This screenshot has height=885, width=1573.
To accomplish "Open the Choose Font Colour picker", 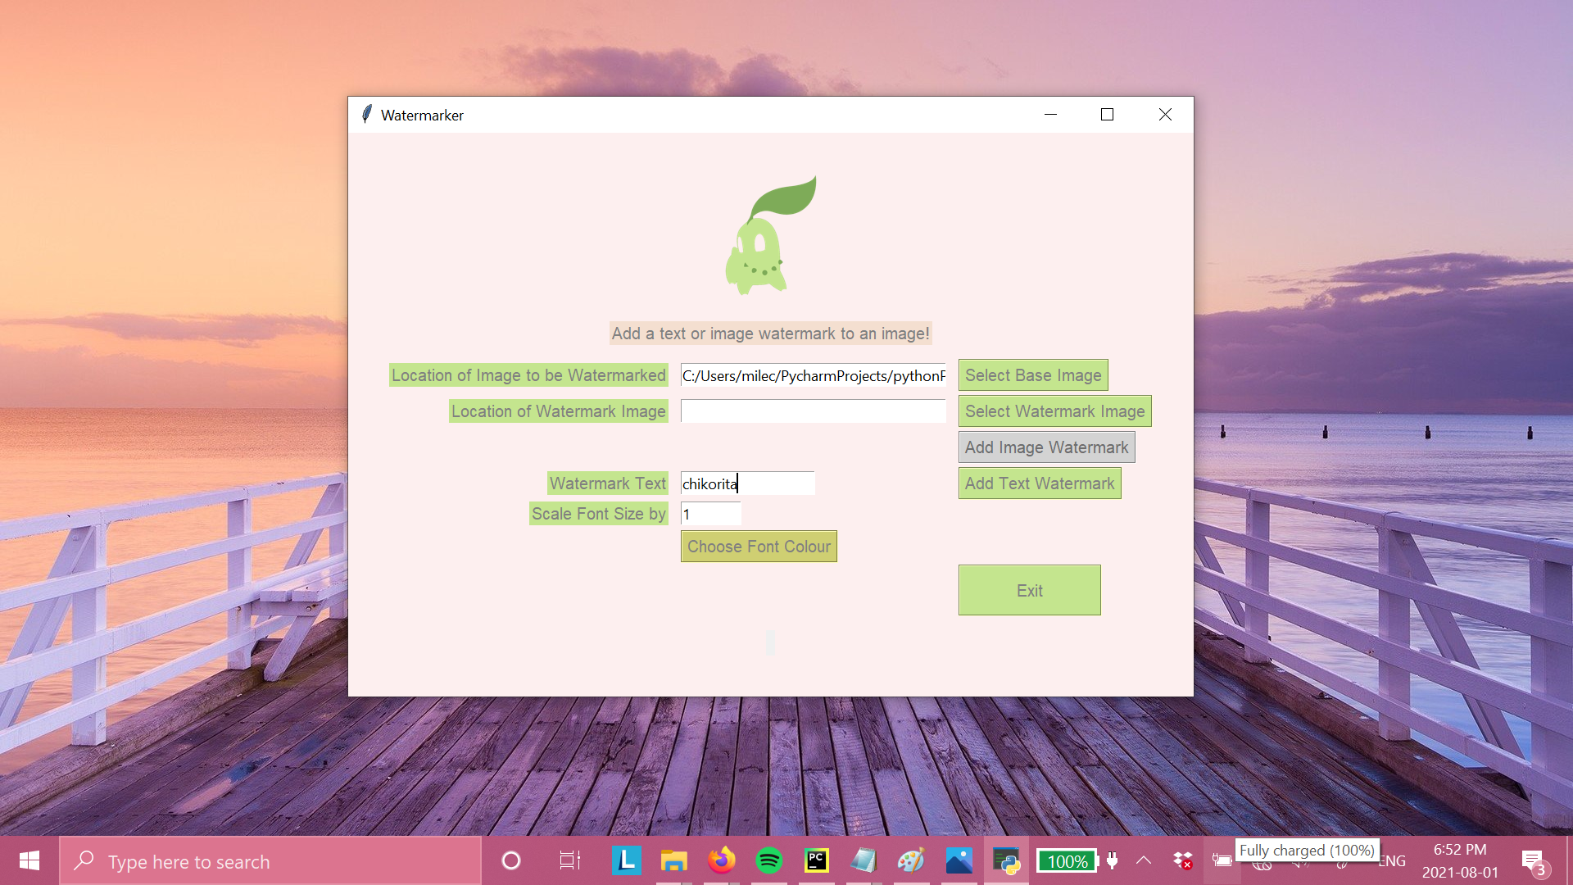I will click(x=759, y=547).
